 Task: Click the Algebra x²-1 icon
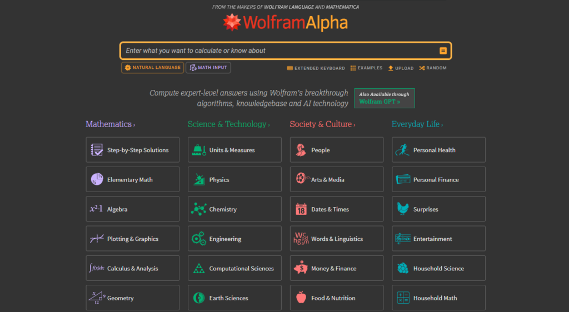tap(96, 209)
